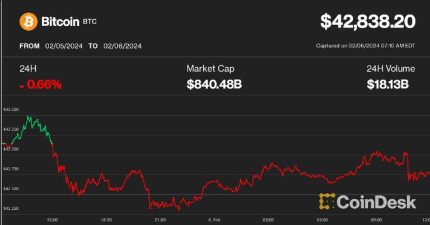430x225 pixels.
Task: Click the red 24H down-arrow indicator
Action: tap(22, 86)
